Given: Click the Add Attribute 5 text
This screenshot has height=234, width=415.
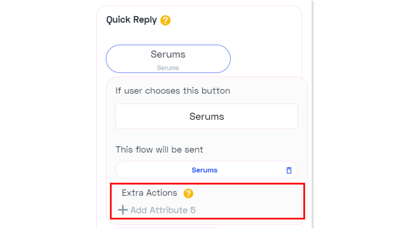Looking at the screenshot, I should point(163,210).
